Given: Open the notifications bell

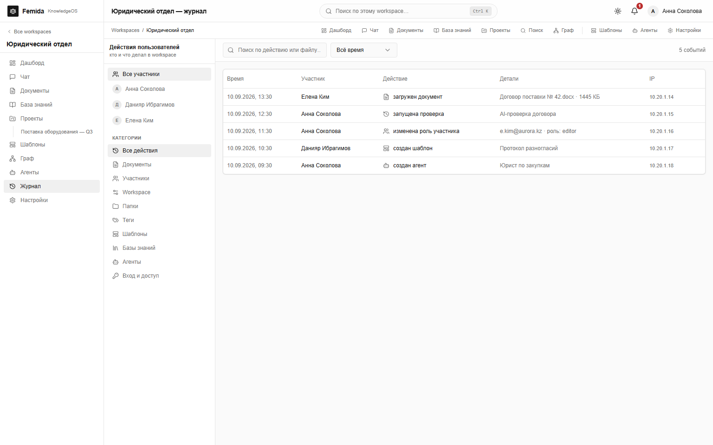Looking at the screenshot, I should (x=635, y=11).
